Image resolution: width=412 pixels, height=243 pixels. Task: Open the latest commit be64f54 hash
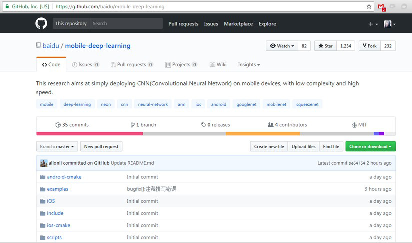click(357, 163)
